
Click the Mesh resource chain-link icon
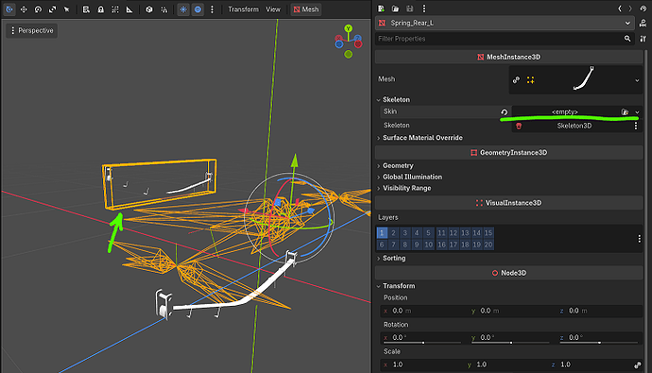(x=516, y=79)
